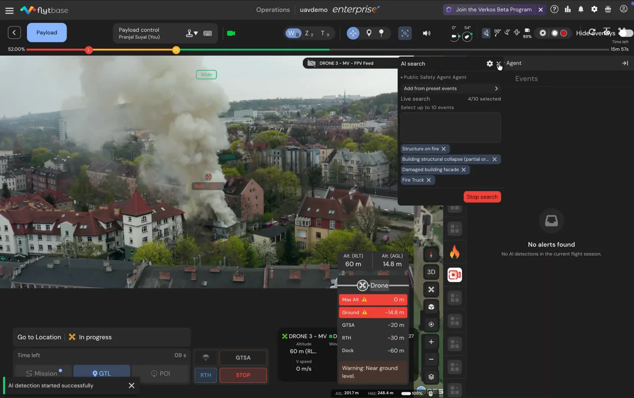Click the 93% storage icon
Viewport: 634px width, 398px height.
527,33
